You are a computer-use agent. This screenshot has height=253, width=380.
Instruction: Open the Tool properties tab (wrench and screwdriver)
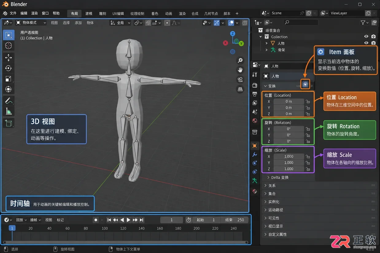click(x=255, y=75)
